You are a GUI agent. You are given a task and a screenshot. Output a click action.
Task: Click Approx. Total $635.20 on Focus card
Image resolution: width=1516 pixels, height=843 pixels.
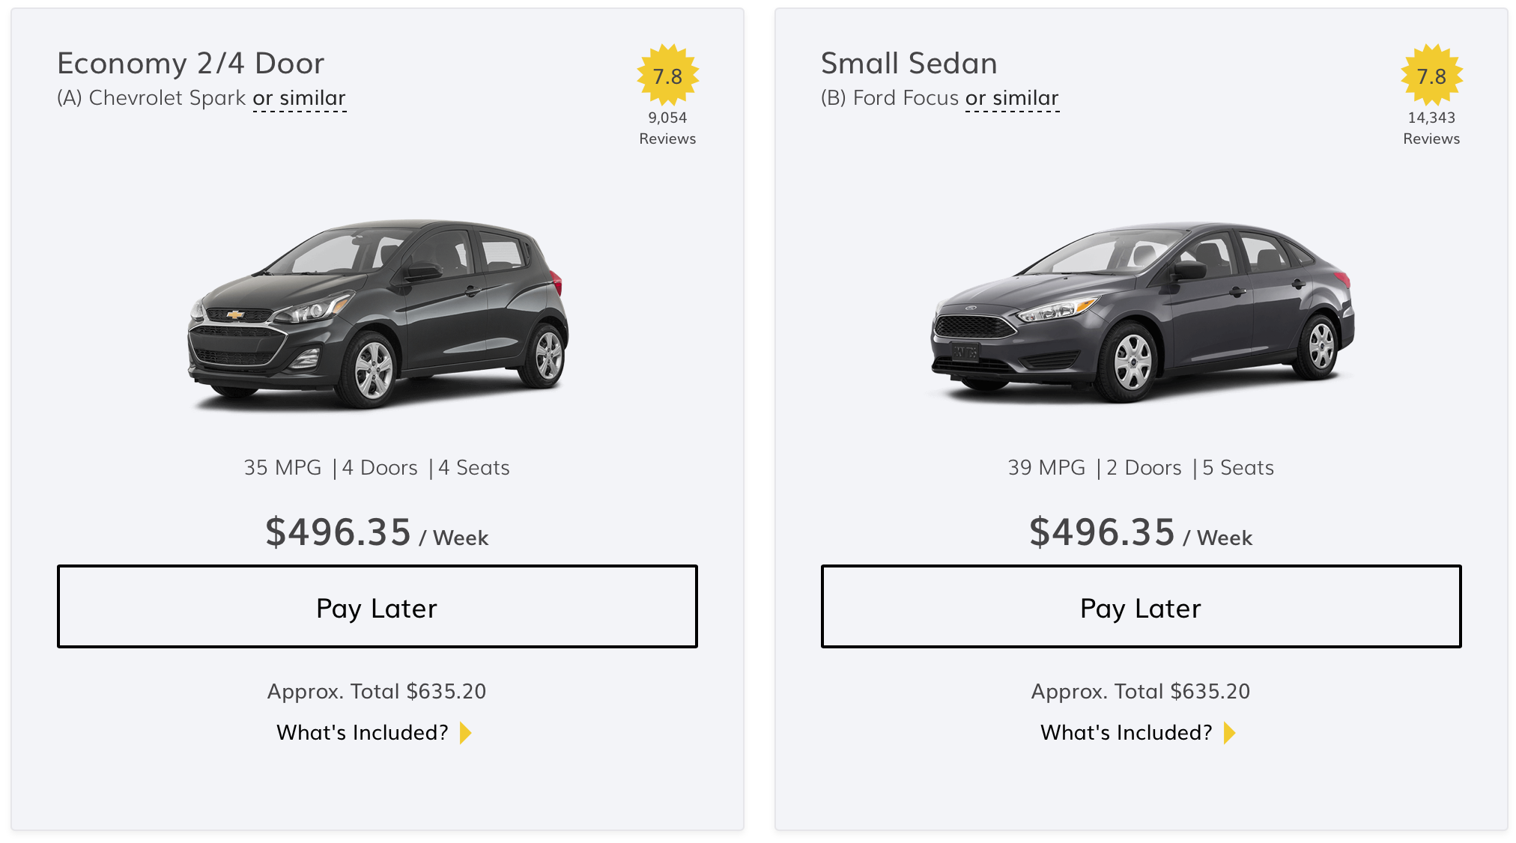1140,691
